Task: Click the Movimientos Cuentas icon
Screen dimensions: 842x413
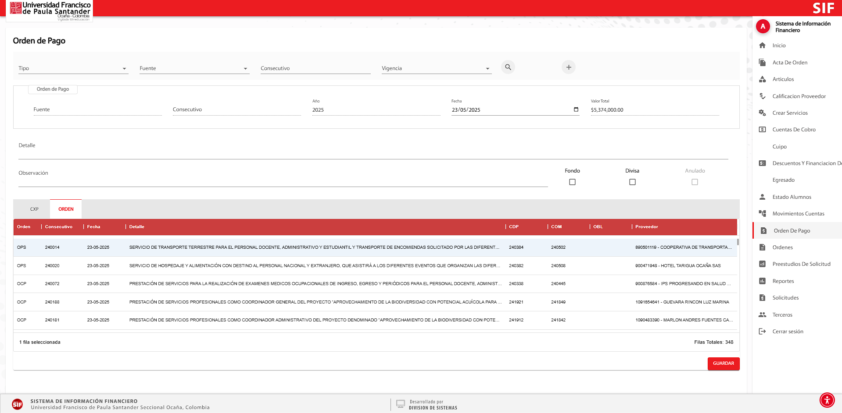Action: (763, 214)
